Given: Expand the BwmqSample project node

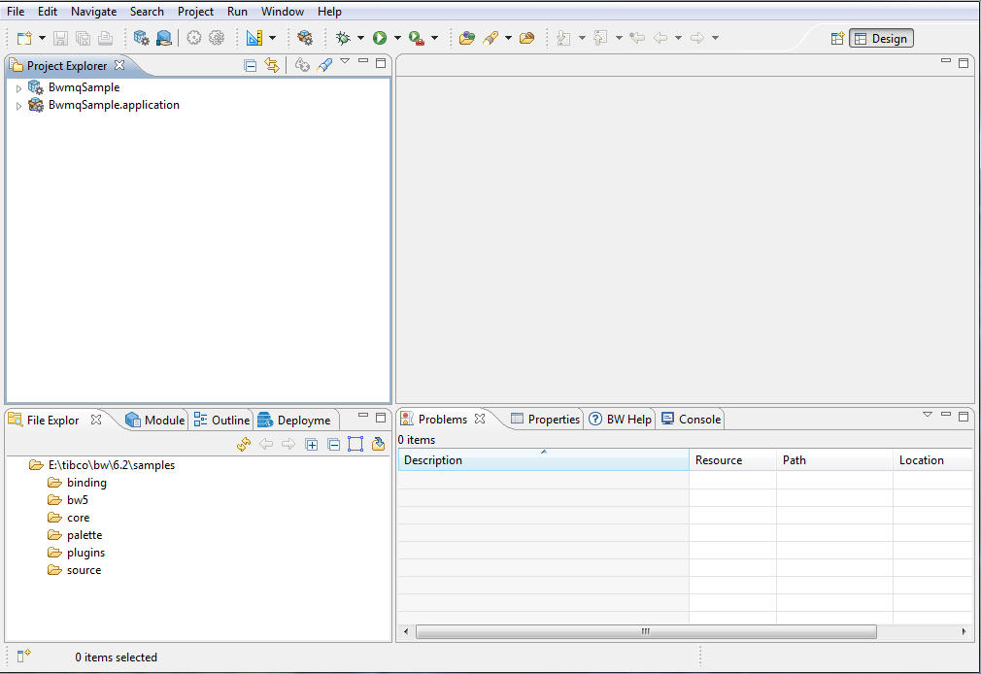Looking at the screenshot, I should click(x=18, y=88).
